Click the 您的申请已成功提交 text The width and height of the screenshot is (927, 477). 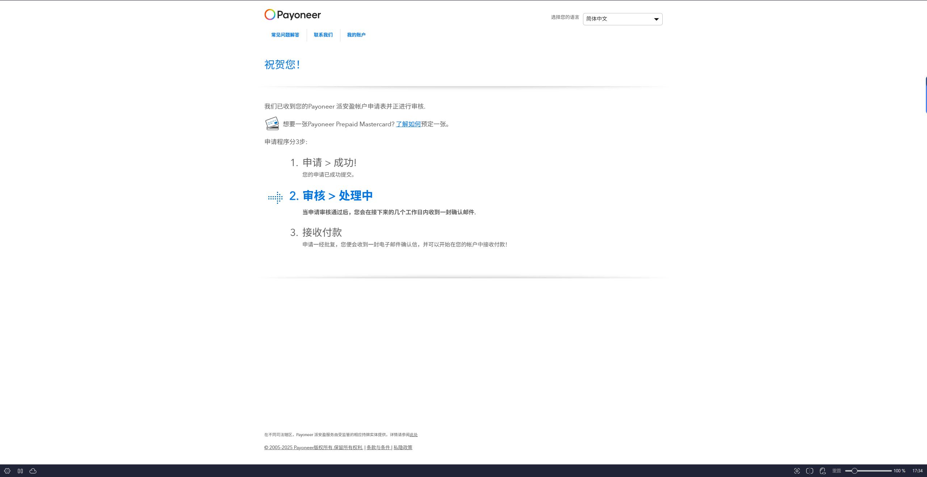click(x=328, y=174)
